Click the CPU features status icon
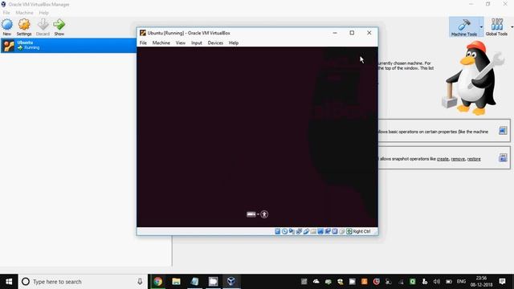 coord(335,231)
